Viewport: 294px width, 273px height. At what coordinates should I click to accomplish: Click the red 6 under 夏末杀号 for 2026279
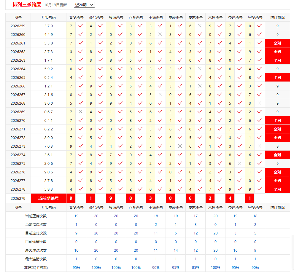tap(190, 198)
